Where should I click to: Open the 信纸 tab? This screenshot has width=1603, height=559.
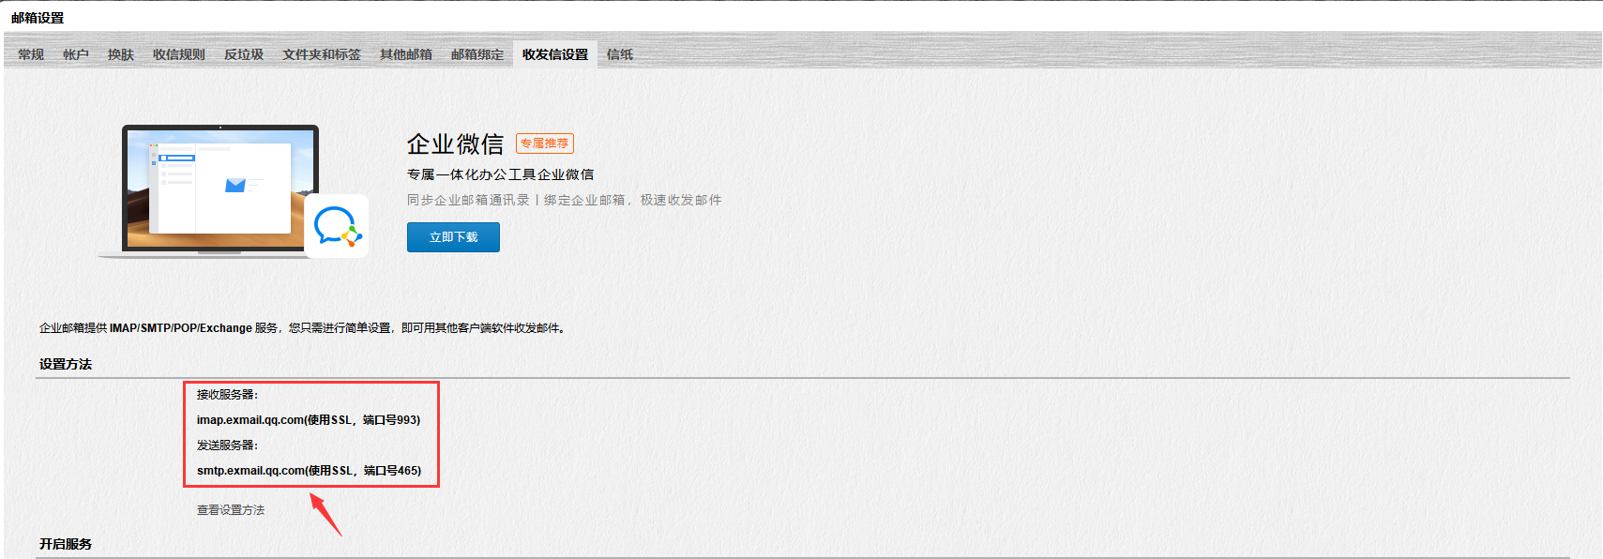point(620,54)
